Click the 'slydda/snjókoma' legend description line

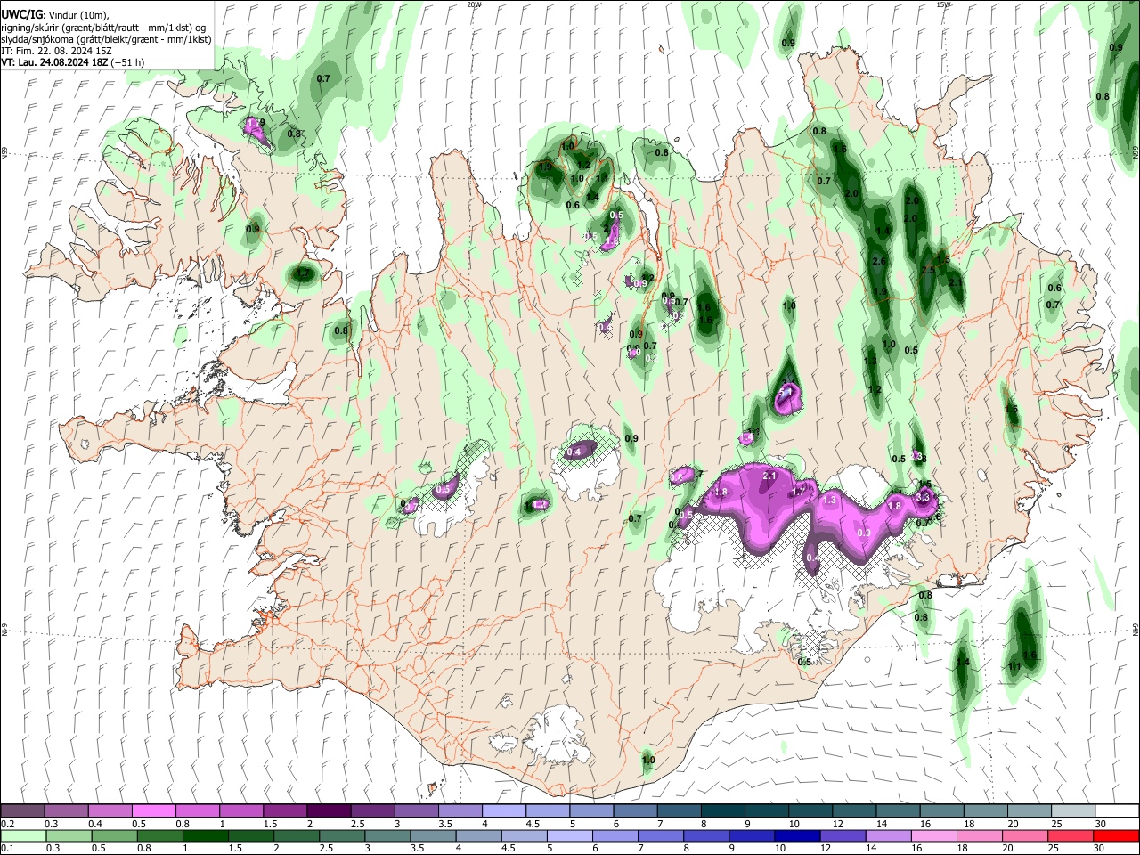point(106,39)
